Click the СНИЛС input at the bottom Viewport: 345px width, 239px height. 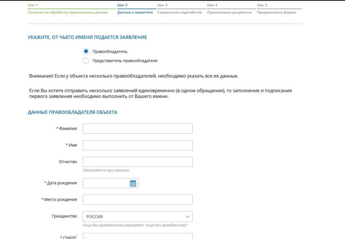coord(137,236)
